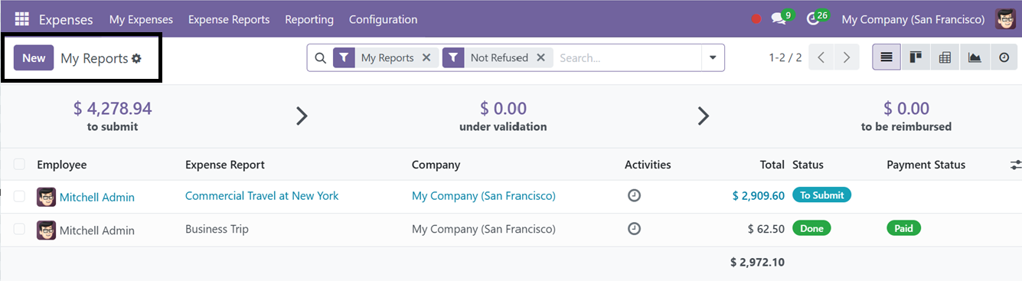
Task: Open the apps grid menu icon
Action: tap(21, 19)
